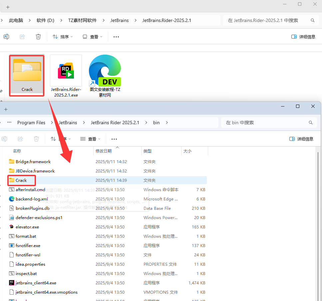Go to JetBrains Rider 2025.2.1 breadcrumb
The width and height of the screenshot is (322, 301).
115,123
